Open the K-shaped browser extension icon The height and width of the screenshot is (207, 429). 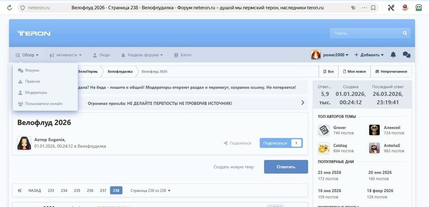tap(391, 8)
